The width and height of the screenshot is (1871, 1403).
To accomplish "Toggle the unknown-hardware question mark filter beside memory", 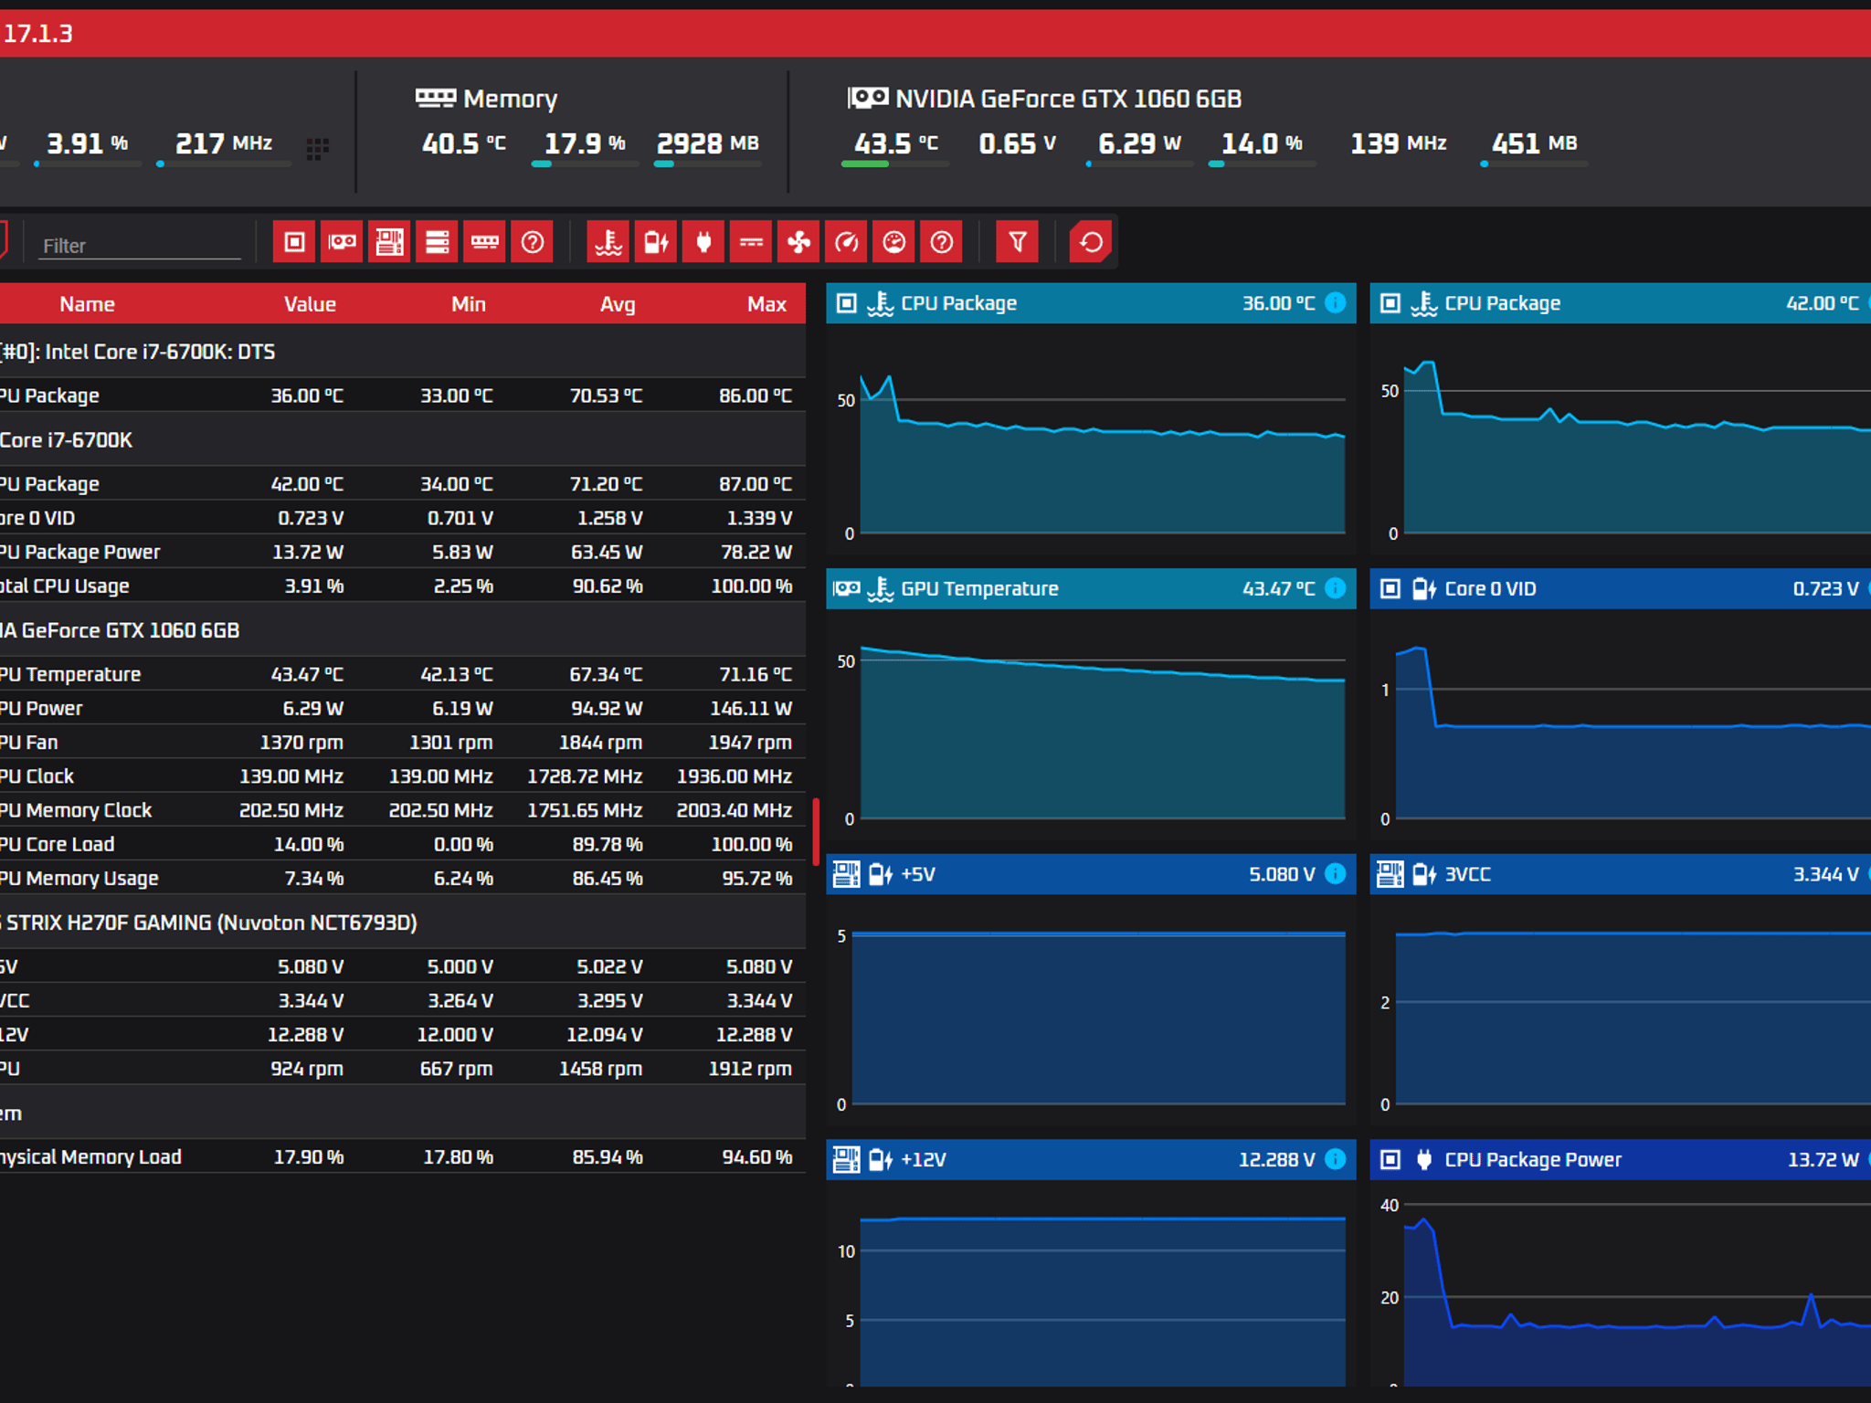I will click(x=532, y=242).
